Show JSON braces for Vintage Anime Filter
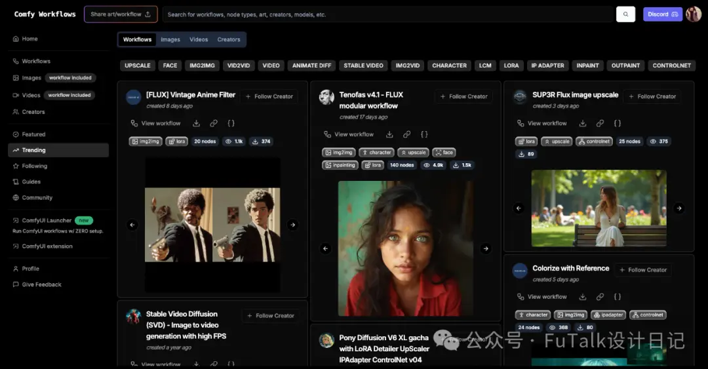The width and height of the screenshot is (708, 369). tap(231, 123)
